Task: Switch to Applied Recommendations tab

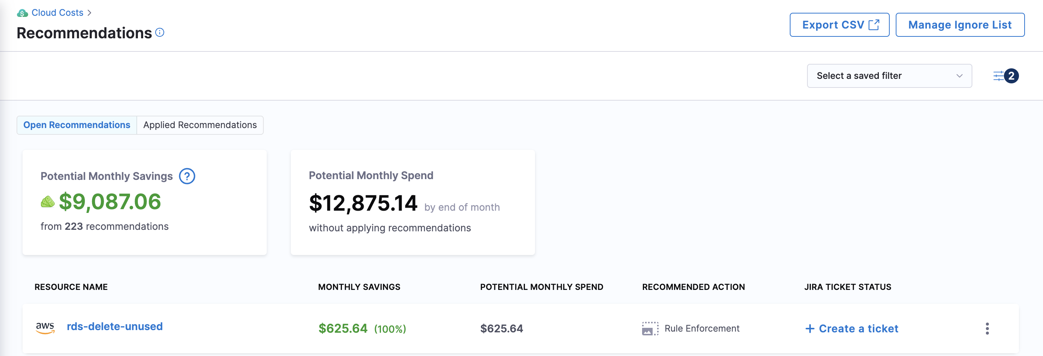Action: point(200,125)
